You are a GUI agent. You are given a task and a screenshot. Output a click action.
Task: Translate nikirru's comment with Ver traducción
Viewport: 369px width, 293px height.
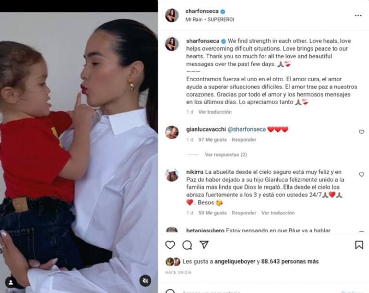coord(278,213)
